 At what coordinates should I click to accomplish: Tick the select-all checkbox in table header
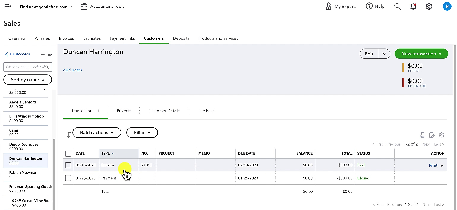68,153
